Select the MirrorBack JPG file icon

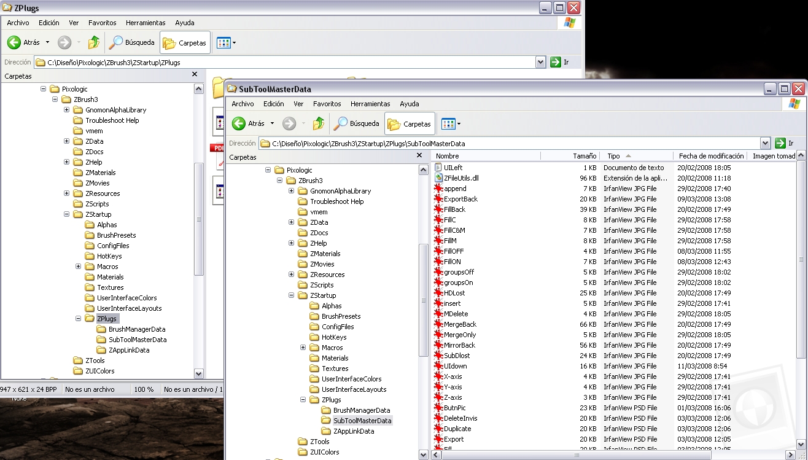[x=438, y=345]
